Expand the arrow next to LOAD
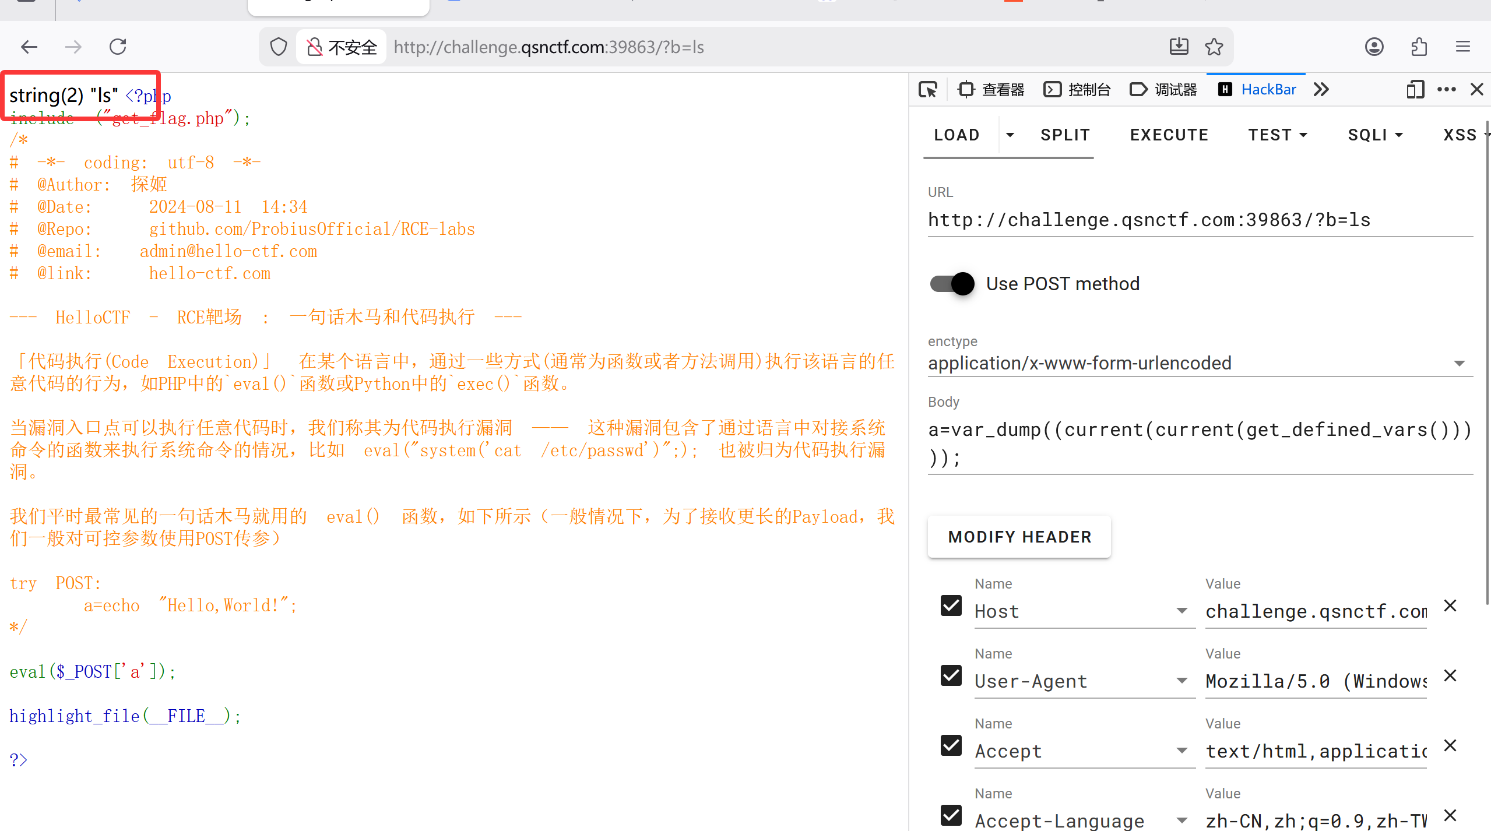This screenshot has height=831, width=1491. [x=1010, y=135]
